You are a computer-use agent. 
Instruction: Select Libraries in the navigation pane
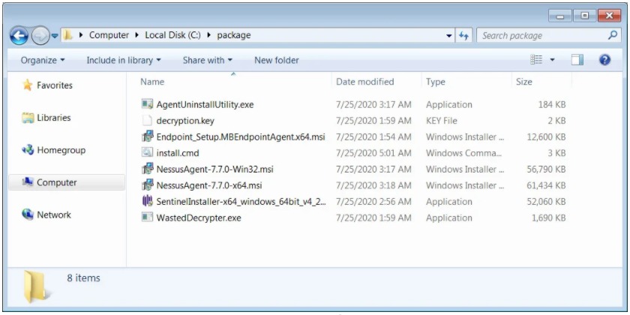53,118
